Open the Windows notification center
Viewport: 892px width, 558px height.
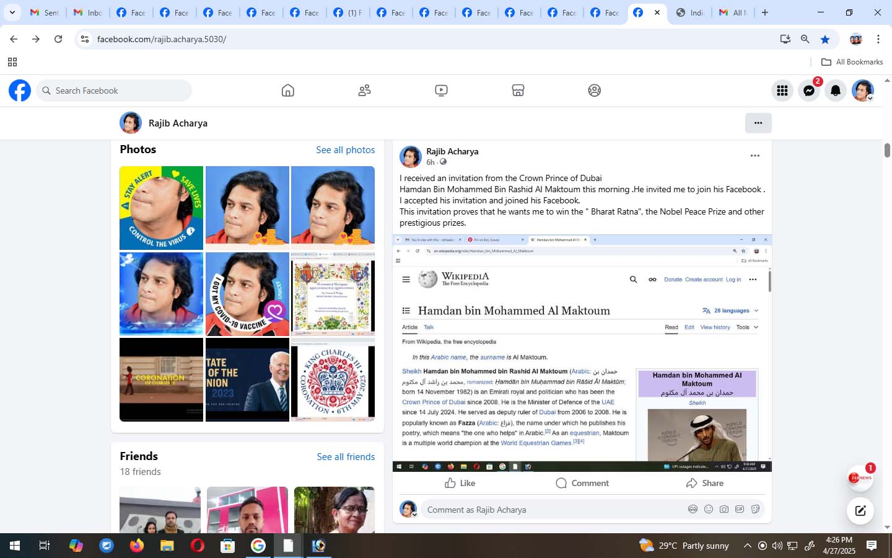[x=872, y=546]
